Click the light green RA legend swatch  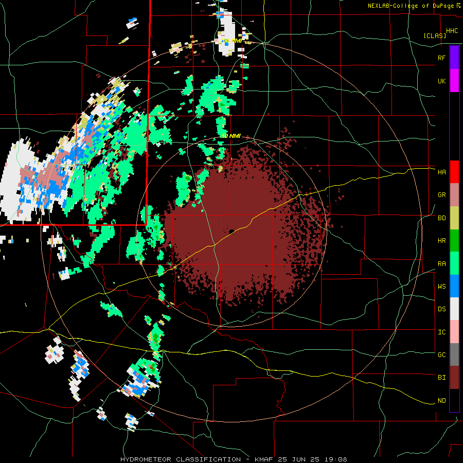[x=454, y=263]
